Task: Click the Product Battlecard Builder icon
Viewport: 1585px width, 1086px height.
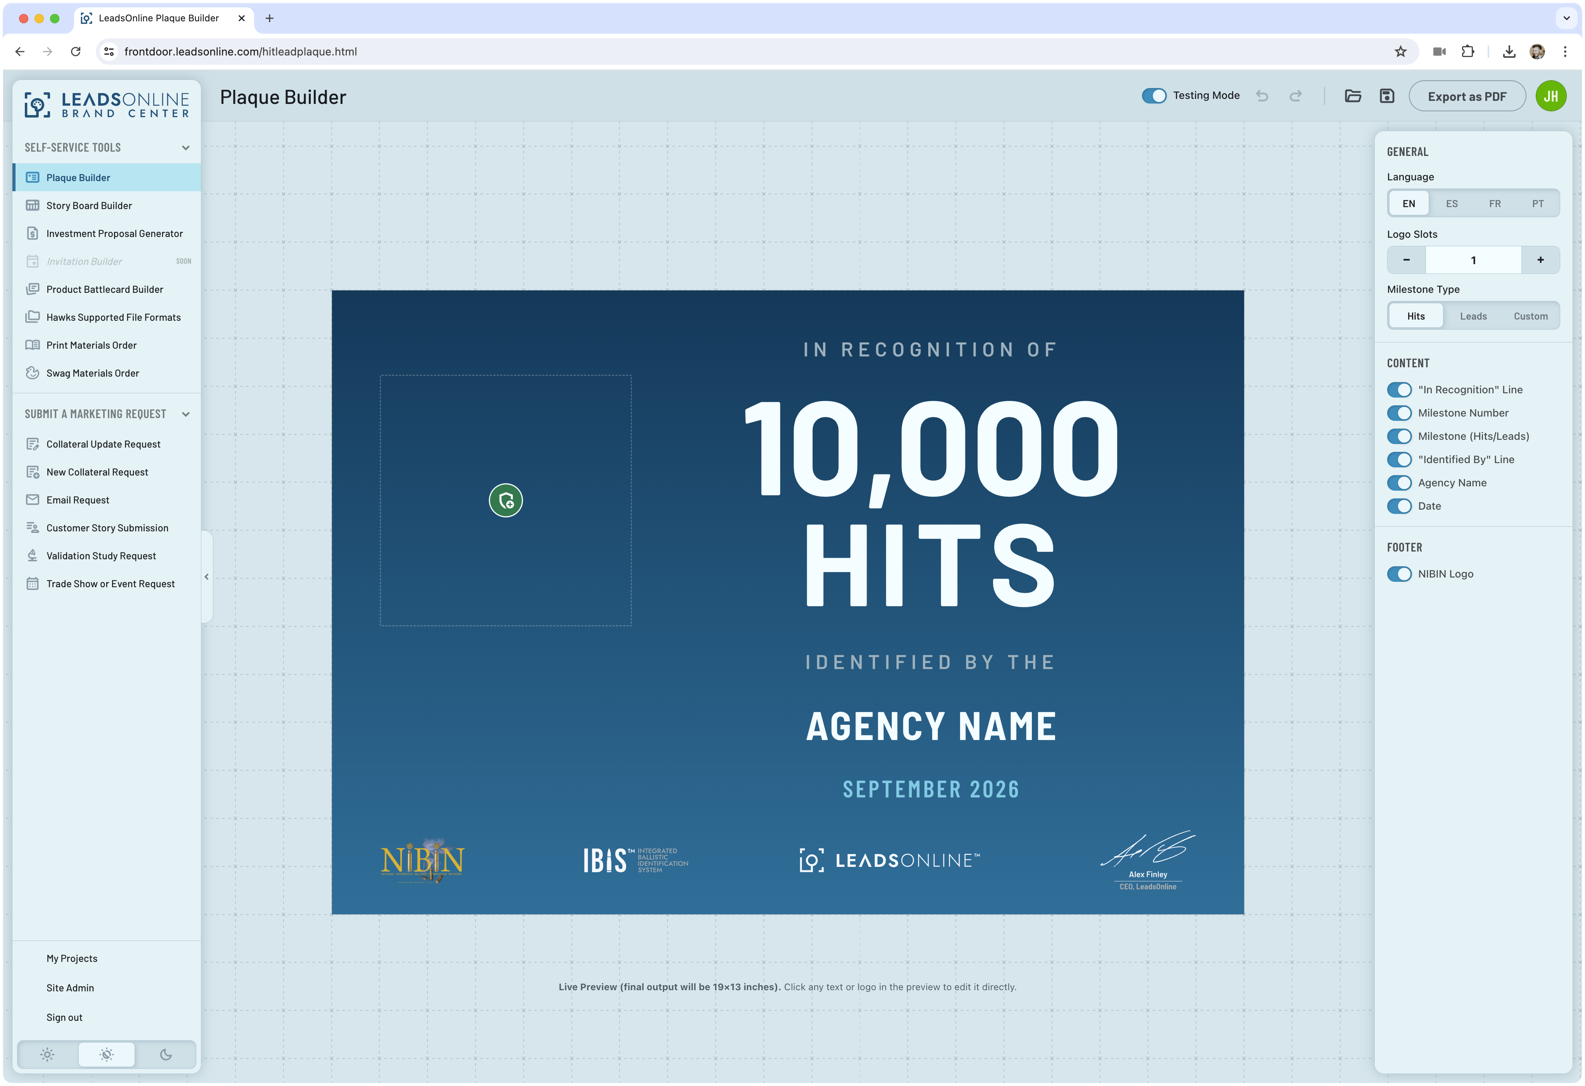Action: point(32,289)
